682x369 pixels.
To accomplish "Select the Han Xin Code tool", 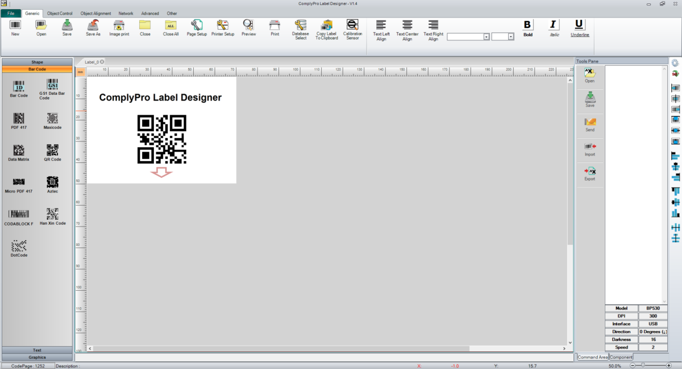I will click(x=52, y=217).
